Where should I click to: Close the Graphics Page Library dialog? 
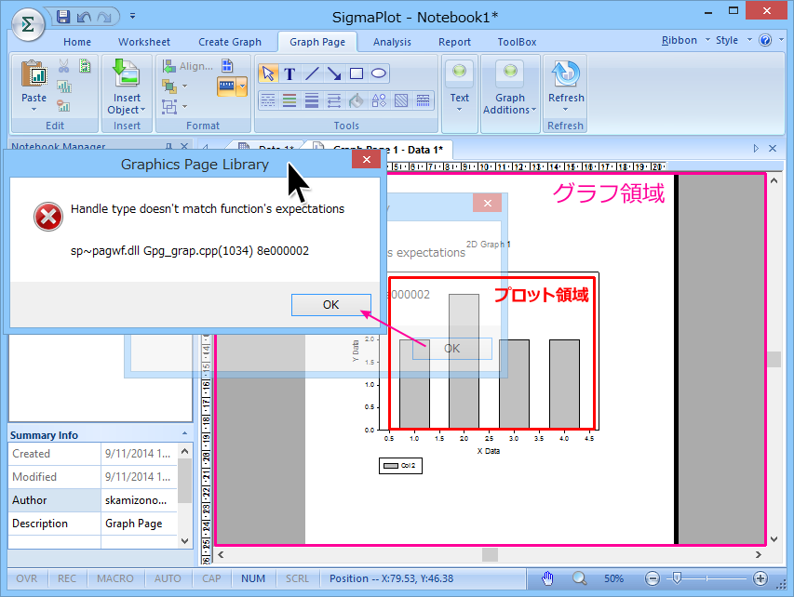367,160
